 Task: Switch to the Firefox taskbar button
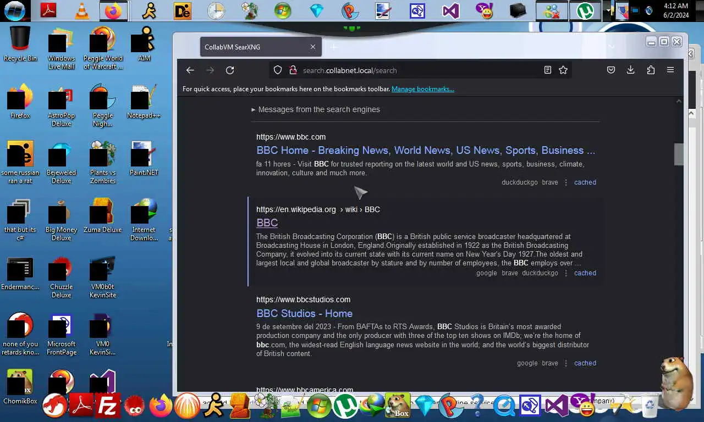[114, 10]
